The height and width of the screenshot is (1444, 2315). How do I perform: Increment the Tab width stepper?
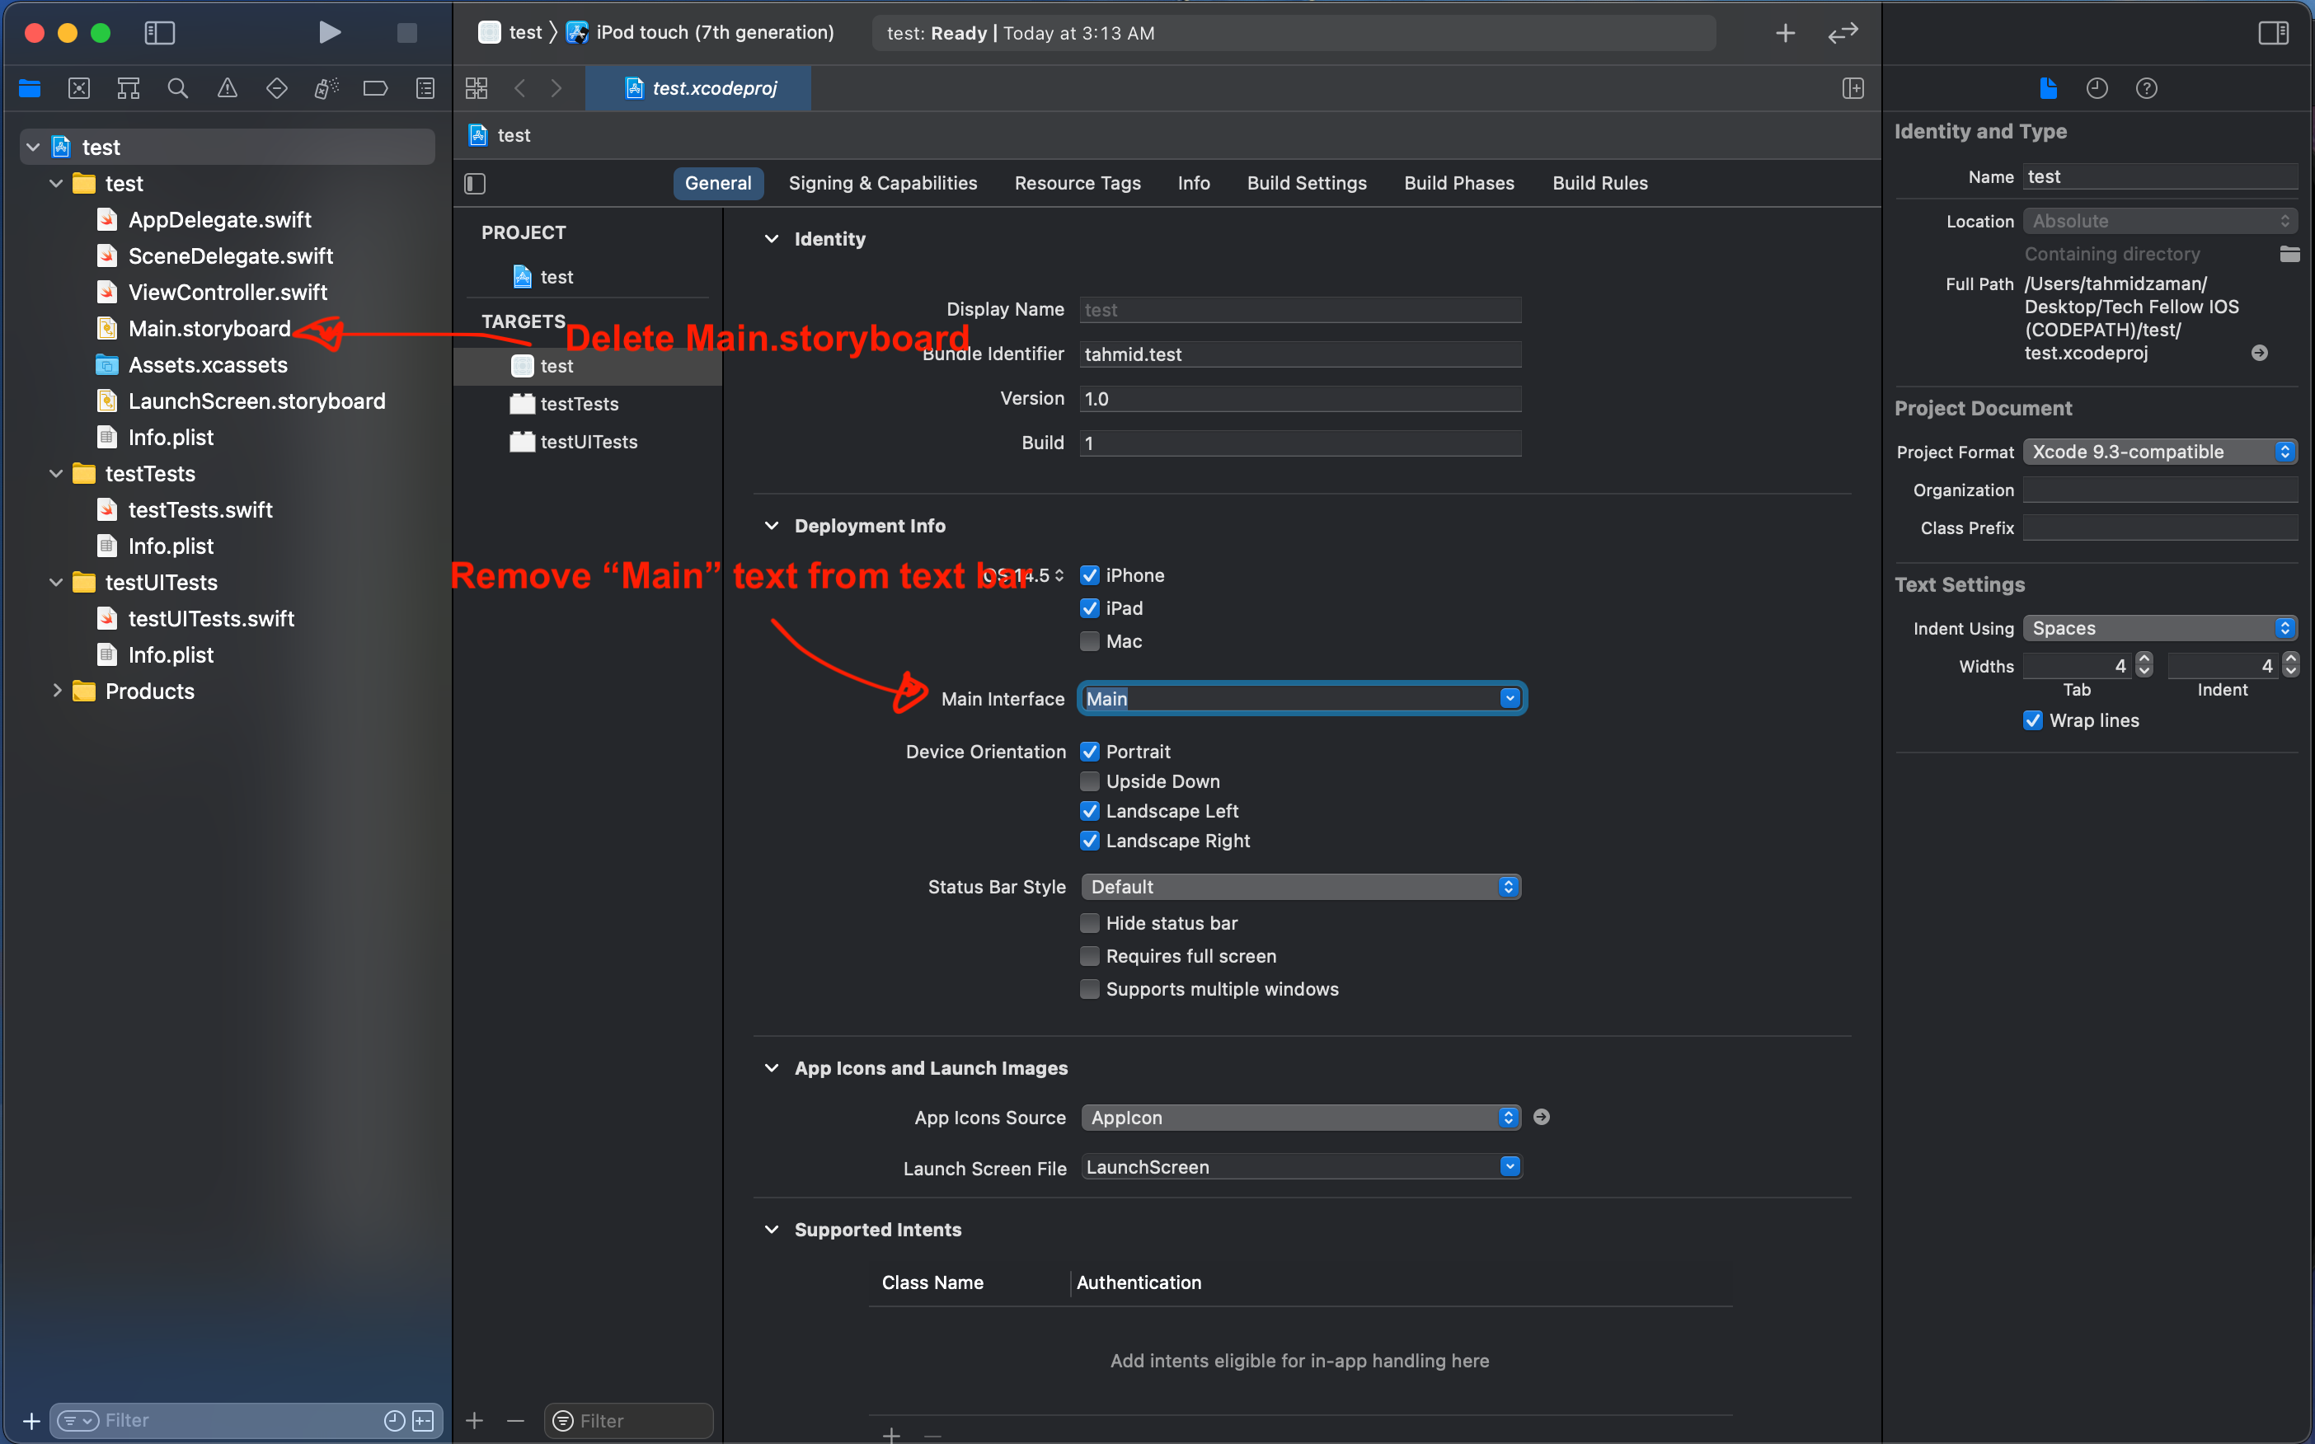[x=2144, y=659]
